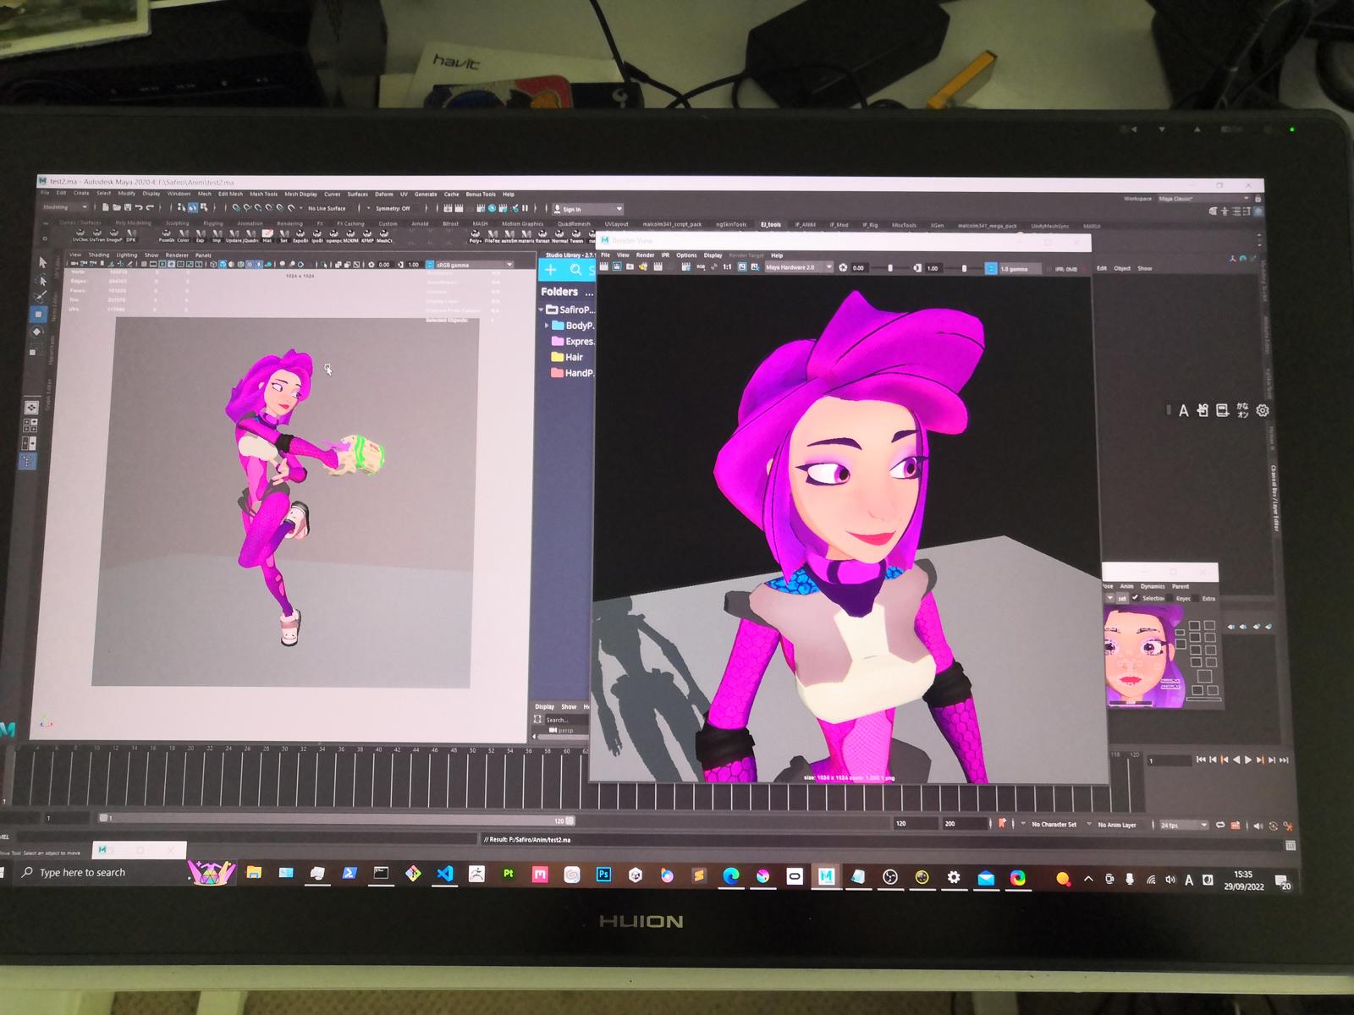This screenshot has height=1015, width=1354.
Task: Click the plus button in Studio Library
Action: point(551,270)
